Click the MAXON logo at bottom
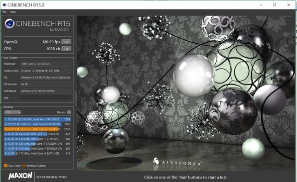This screenshot has height=182, width=297. 20,176
